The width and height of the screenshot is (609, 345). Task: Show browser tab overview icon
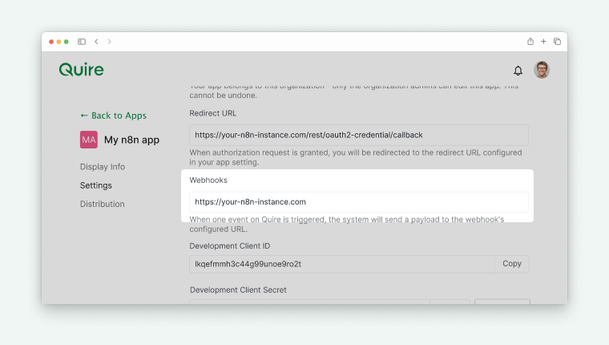tap(557, 42)
